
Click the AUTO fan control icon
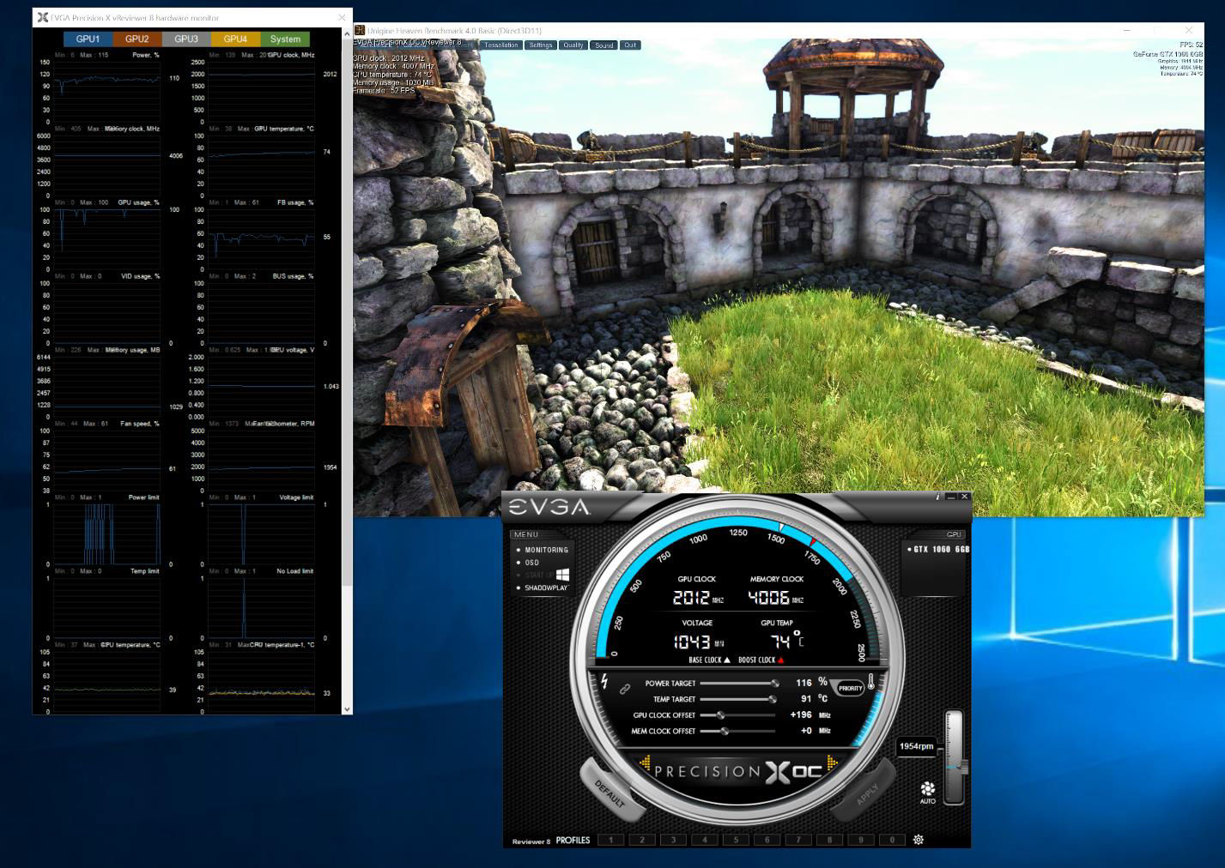point(929,787)
